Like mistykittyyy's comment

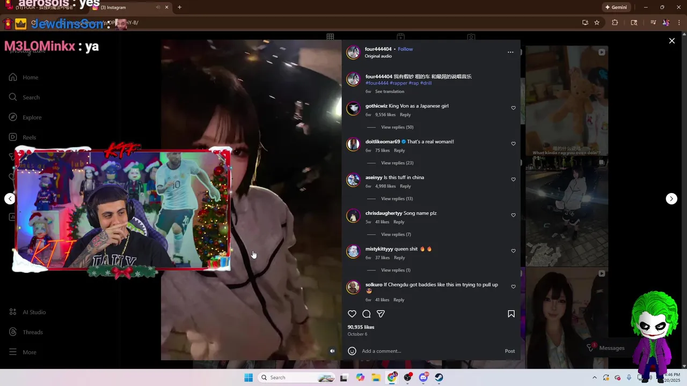513,251
